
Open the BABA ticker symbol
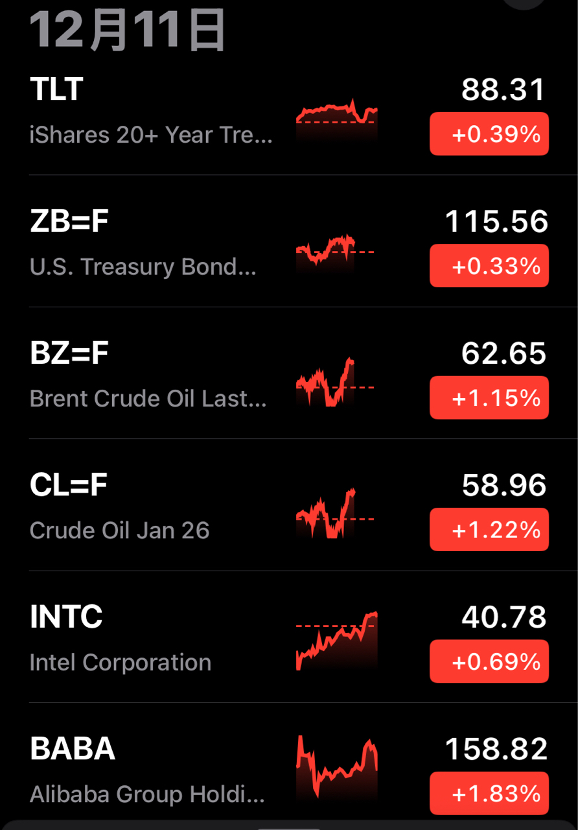pos(73,749)
